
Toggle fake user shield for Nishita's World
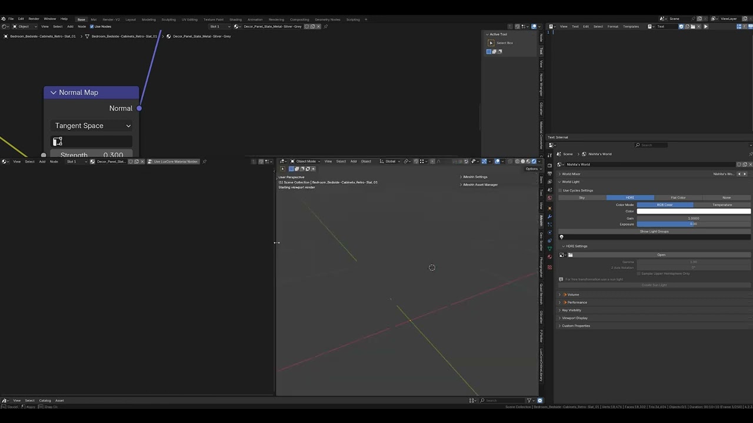point(739,164)
